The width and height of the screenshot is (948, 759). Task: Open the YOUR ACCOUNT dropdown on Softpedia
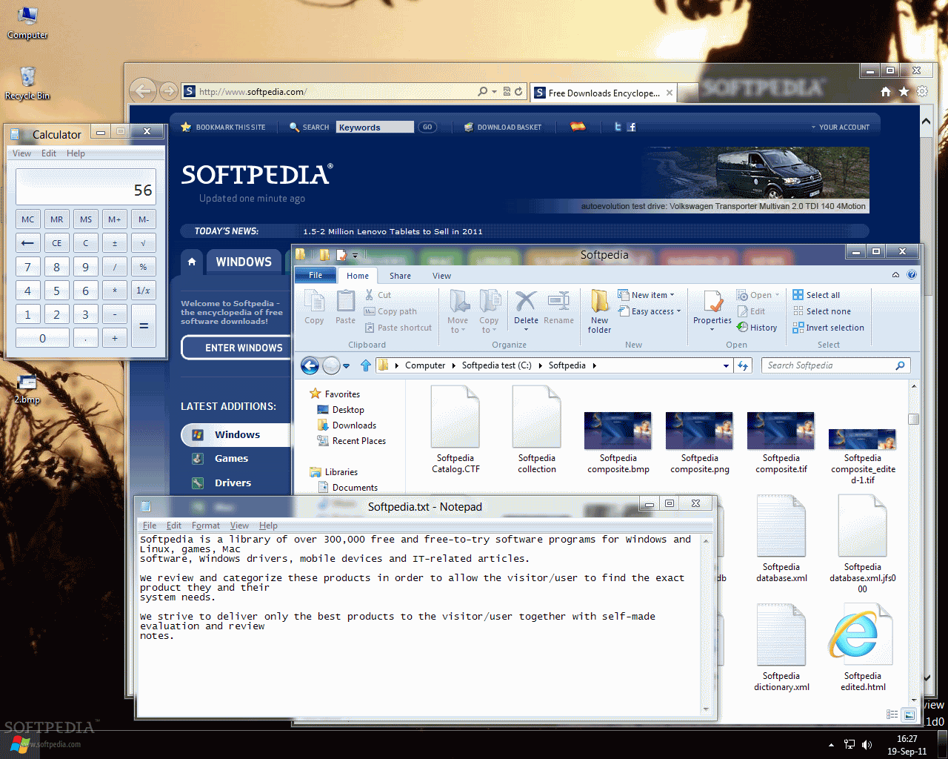(841, 127)
